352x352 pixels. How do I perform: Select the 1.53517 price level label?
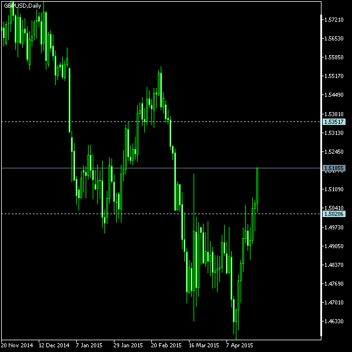pos(334,122)
